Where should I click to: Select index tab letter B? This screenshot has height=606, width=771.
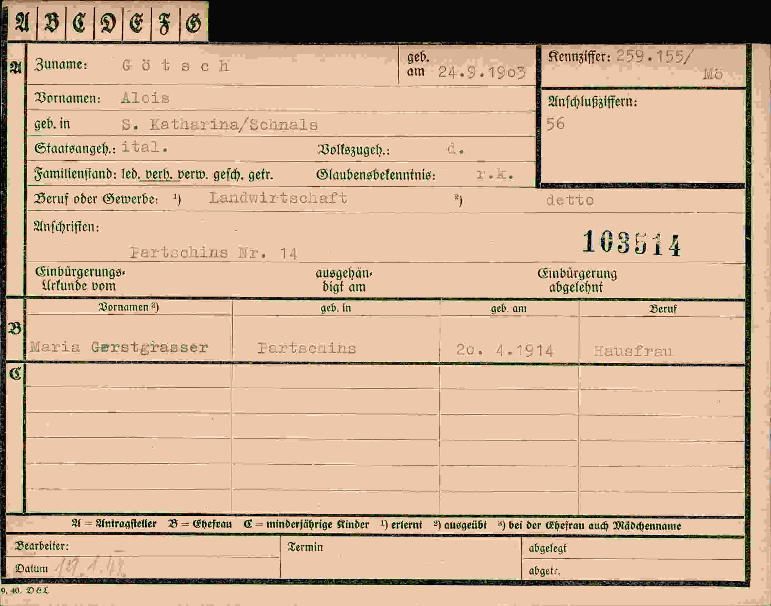click(x=51, y=23)
